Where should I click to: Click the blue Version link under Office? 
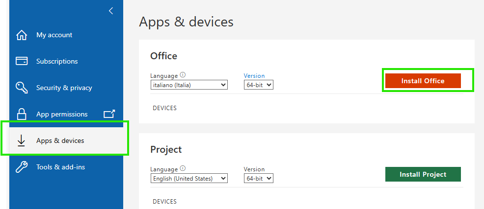[x=254, y=76]
